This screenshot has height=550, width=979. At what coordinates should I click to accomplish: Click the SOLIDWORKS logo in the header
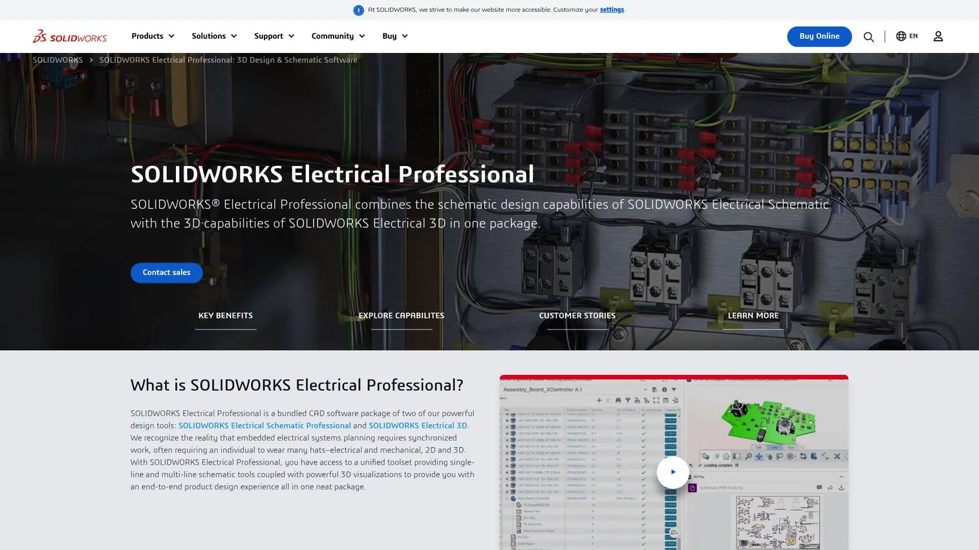[70, 36]
